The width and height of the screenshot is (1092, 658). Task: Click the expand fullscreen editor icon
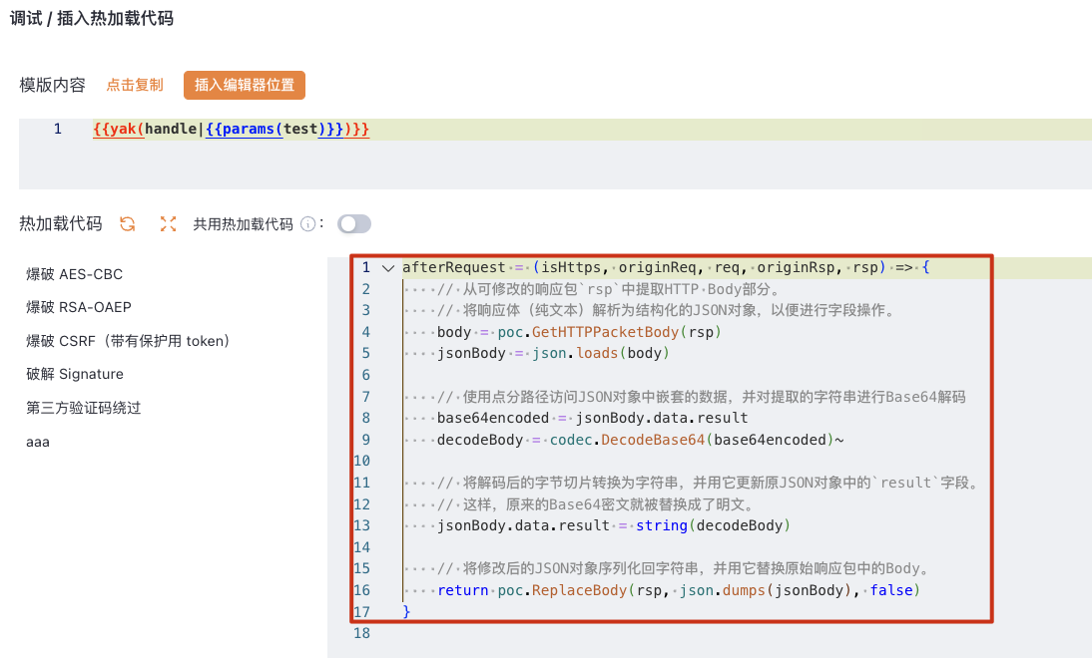[168, 224]
